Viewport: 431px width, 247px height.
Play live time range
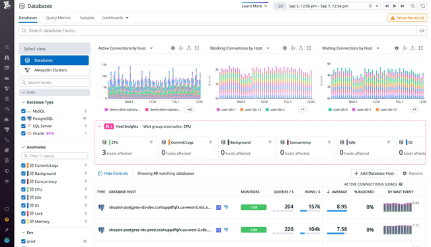(395, 6)
